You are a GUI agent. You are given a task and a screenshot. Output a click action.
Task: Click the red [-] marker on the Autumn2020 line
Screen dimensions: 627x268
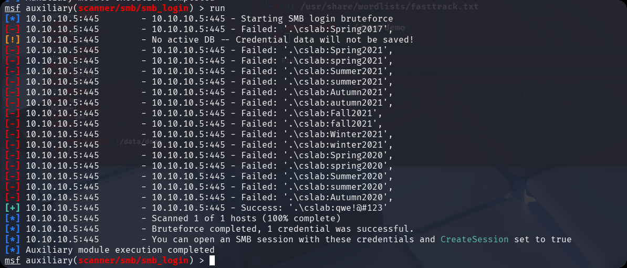tap(13, 198)
